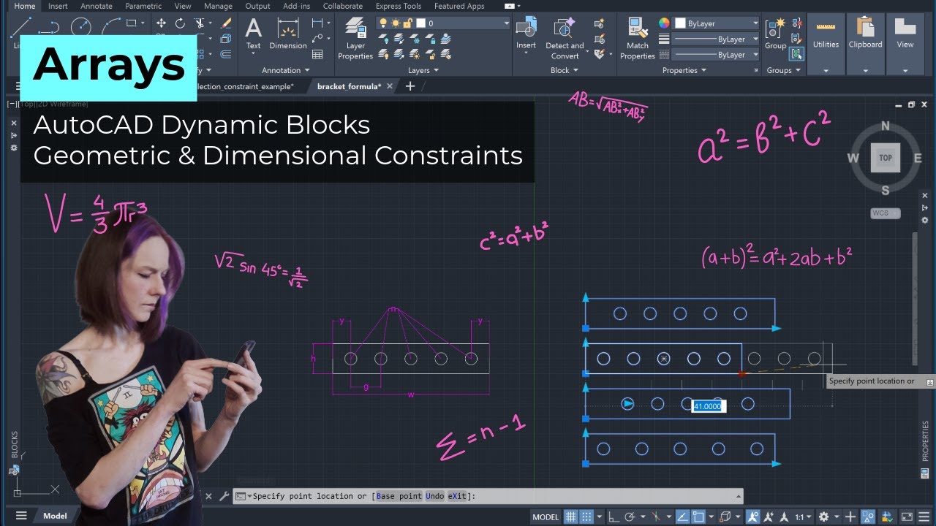Open the Annotate ribbon tab
The height and width of the screenshot is (526, 936).
point(97,6)
